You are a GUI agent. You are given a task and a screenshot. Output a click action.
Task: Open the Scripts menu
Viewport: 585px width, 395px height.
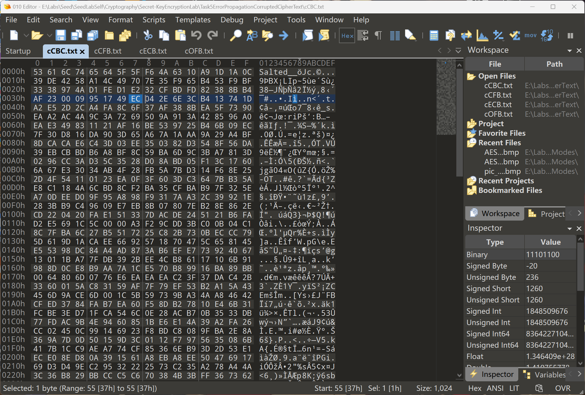click(154, 20)
